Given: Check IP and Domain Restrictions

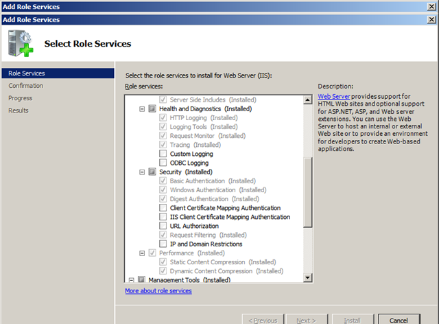Looking at the screenshot, I should click(163, 244).
